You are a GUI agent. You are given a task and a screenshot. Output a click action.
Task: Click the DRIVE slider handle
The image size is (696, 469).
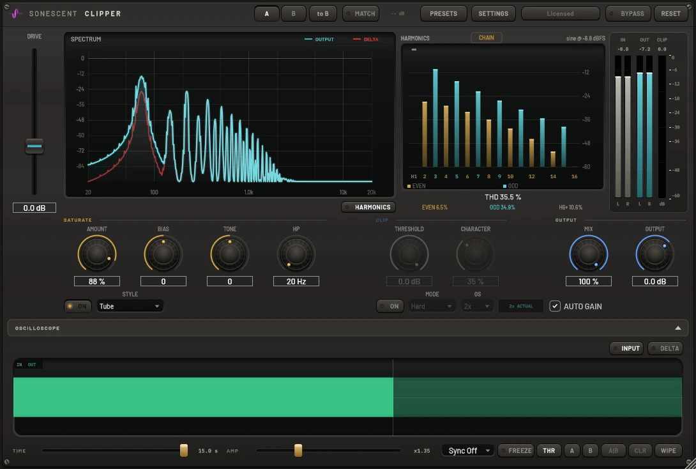click(x=34, y=146)
